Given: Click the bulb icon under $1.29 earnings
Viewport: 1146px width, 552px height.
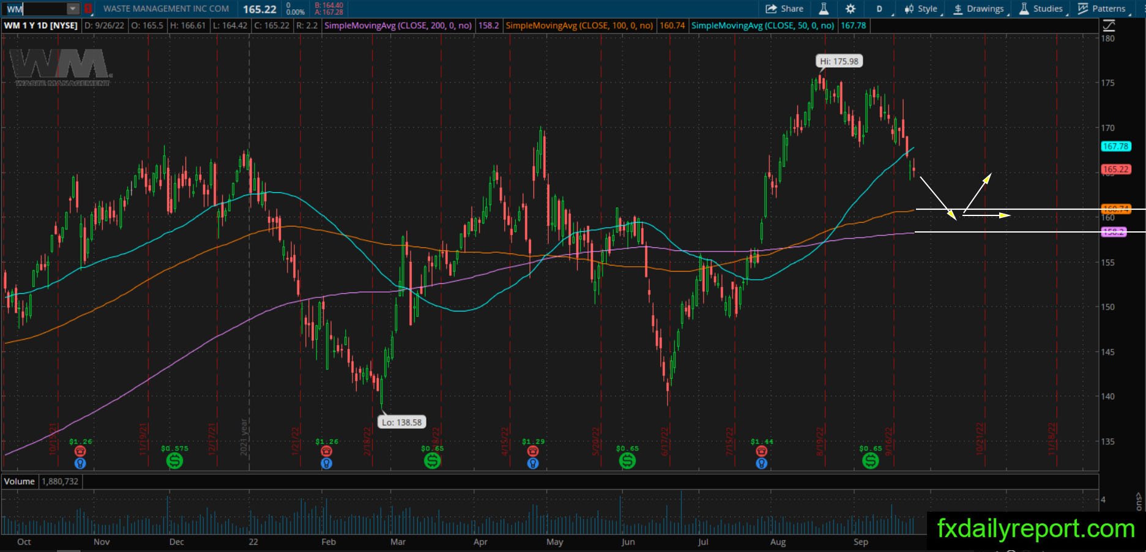Looking at the screenshot, I should 533,463.
